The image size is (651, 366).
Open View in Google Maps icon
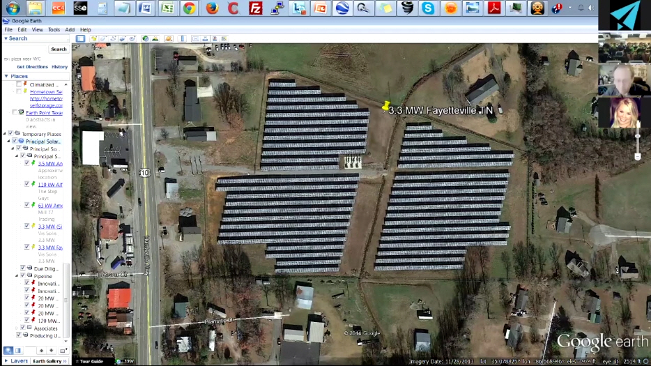coord(224,38)
